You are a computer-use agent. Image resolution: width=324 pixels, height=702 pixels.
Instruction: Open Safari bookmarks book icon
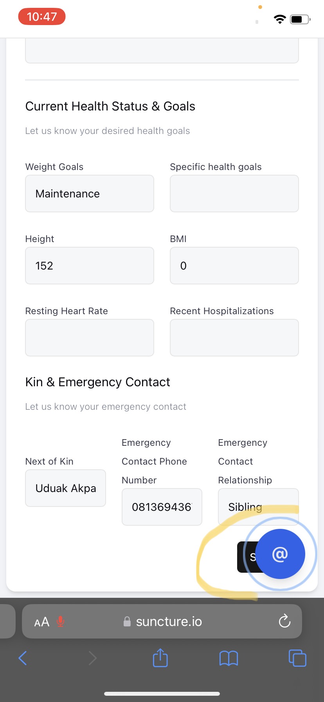point(229,658)
